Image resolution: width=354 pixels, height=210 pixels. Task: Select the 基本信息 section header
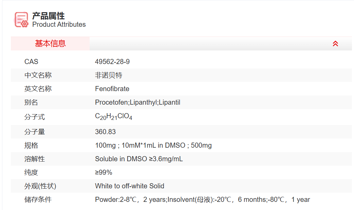point(50,44)
